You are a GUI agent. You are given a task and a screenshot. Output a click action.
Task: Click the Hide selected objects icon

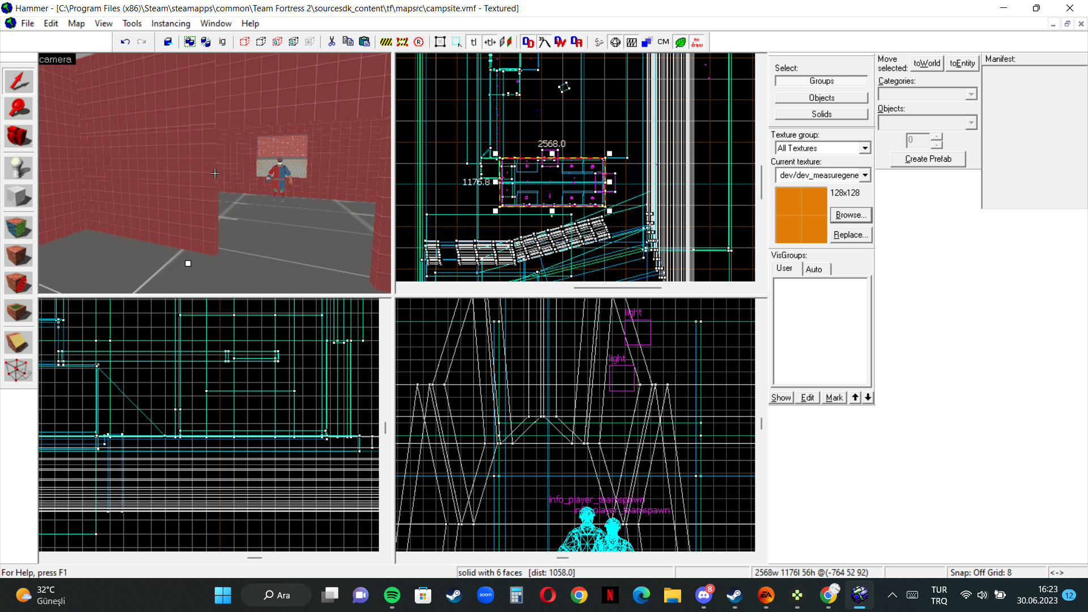coord(245,42)
